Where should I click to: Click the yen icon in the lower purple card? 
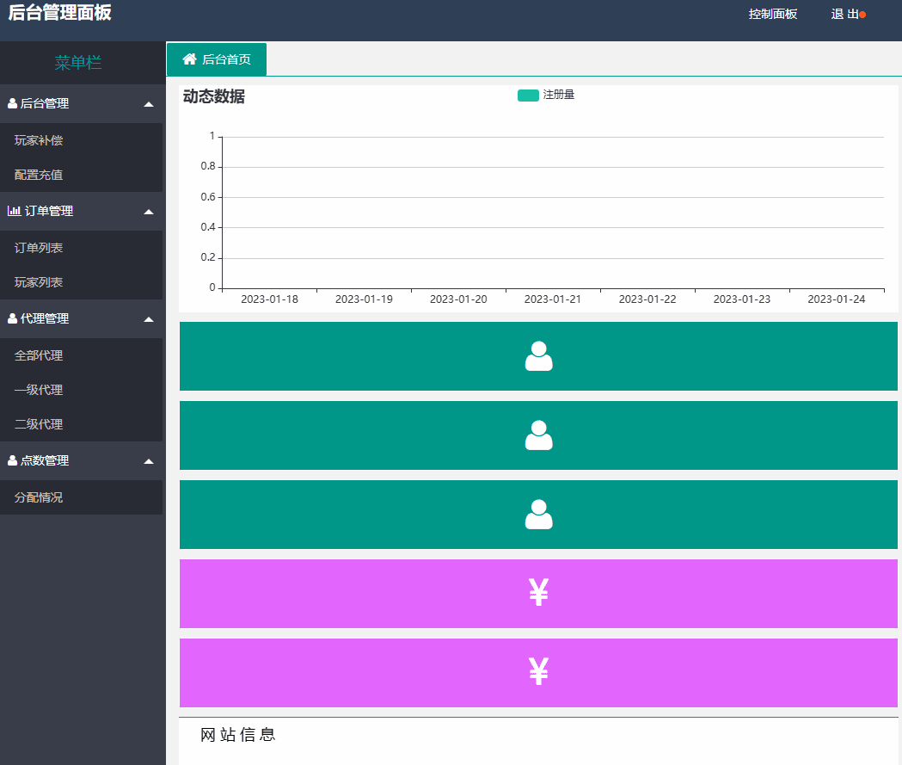point(538,672)
